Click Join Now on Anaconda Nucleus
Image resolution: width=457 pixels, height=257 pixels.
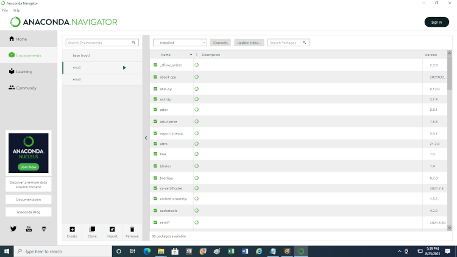pos(28,167)
